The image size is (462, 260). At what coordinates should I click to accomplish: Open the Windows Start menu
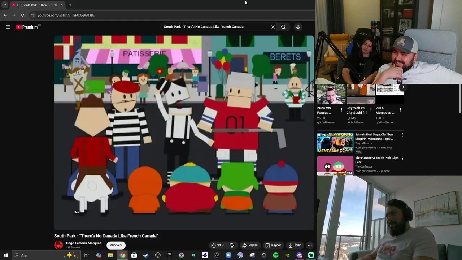[5, 255]
